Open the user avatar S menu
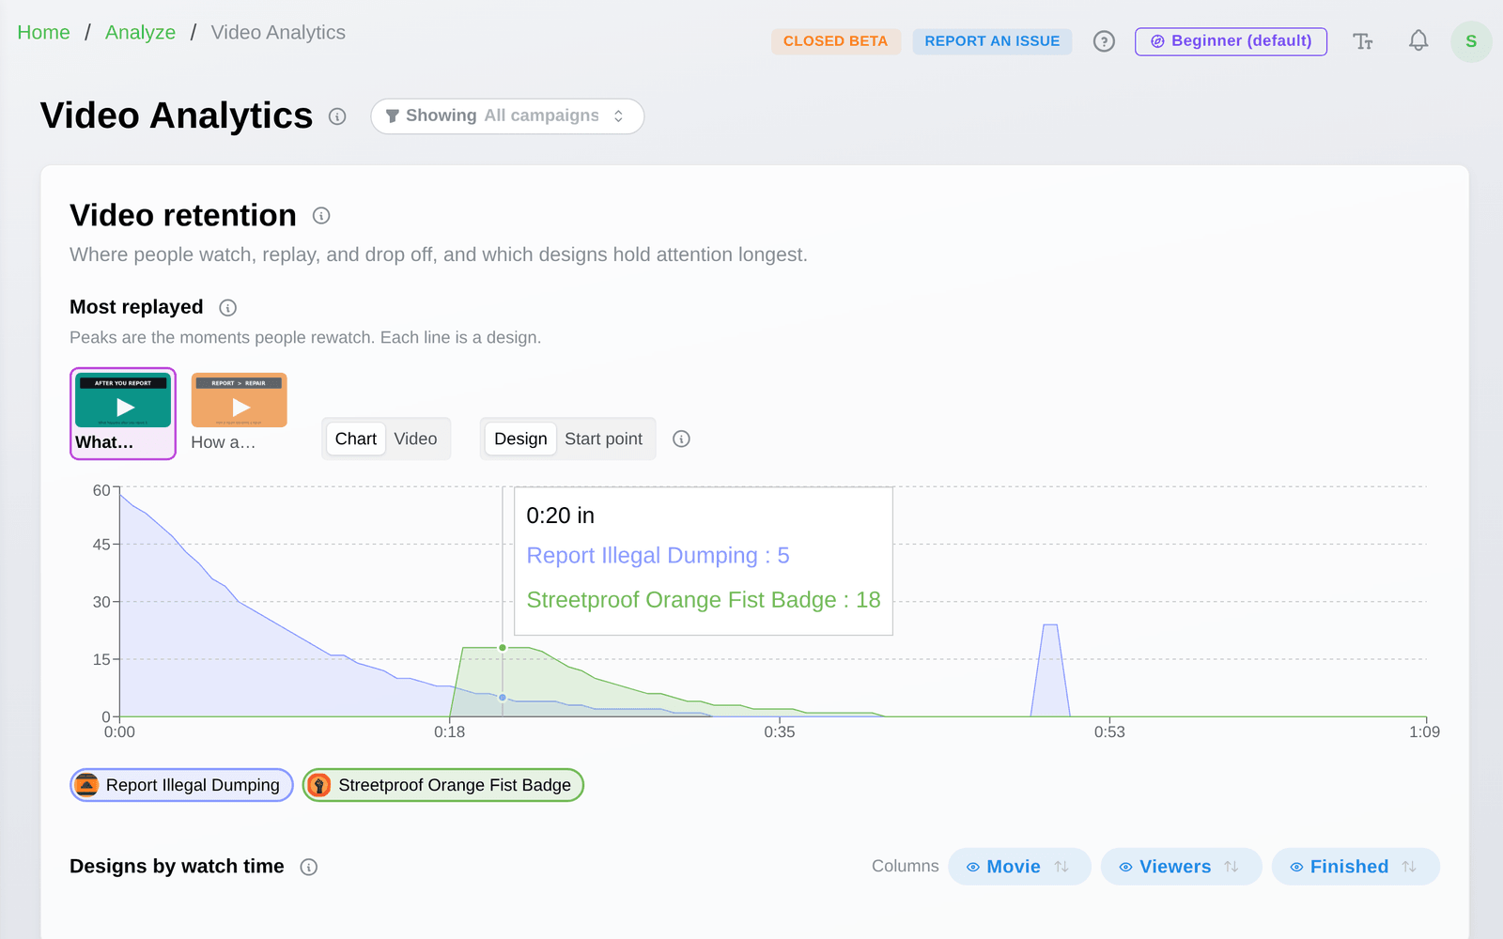Image resolution: width=1503 pixels, height=939 pixels. (1471, 41)
